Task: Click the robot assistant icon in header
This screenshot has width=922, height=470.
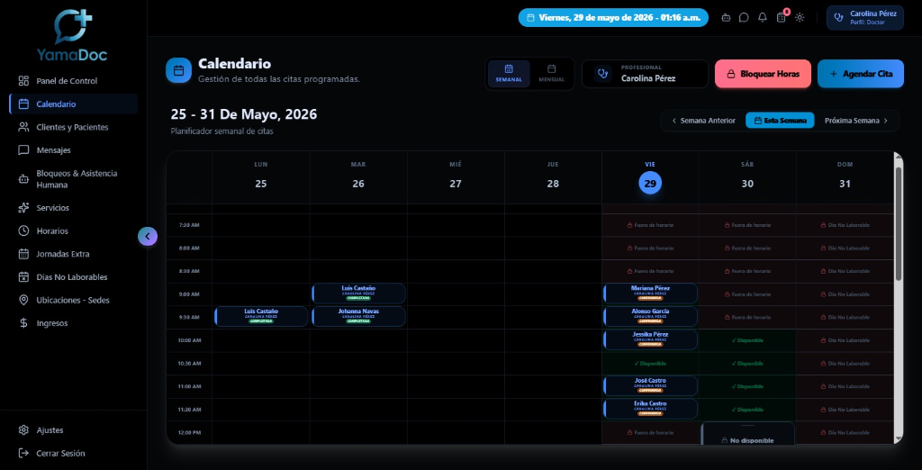Action: (x=726, y=18)
